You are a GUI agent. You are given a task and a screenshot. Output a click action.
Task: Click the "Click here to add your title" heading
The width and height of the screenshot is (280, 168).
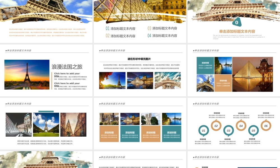67,74
